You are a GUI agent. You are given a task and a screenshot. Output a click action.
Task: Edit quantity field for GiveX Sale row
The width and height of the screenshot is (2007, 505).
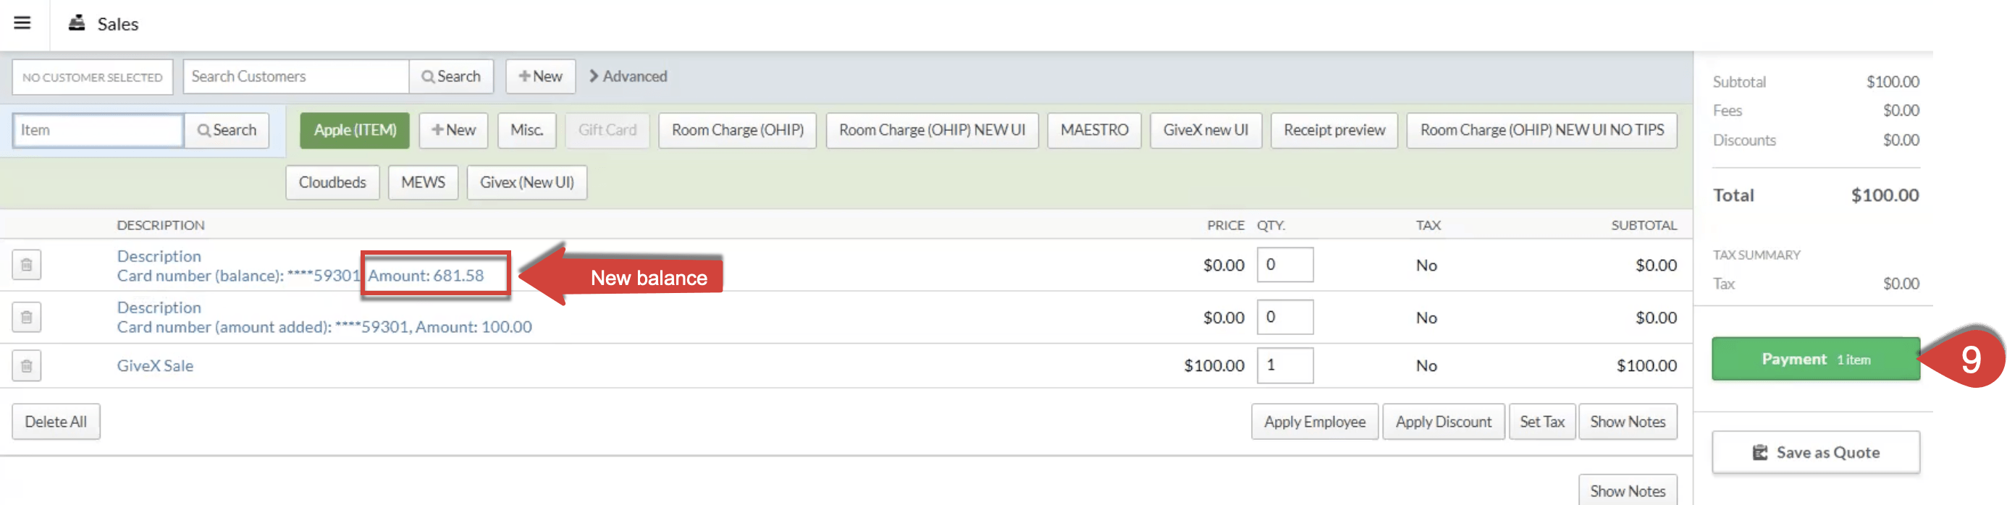1284,365
